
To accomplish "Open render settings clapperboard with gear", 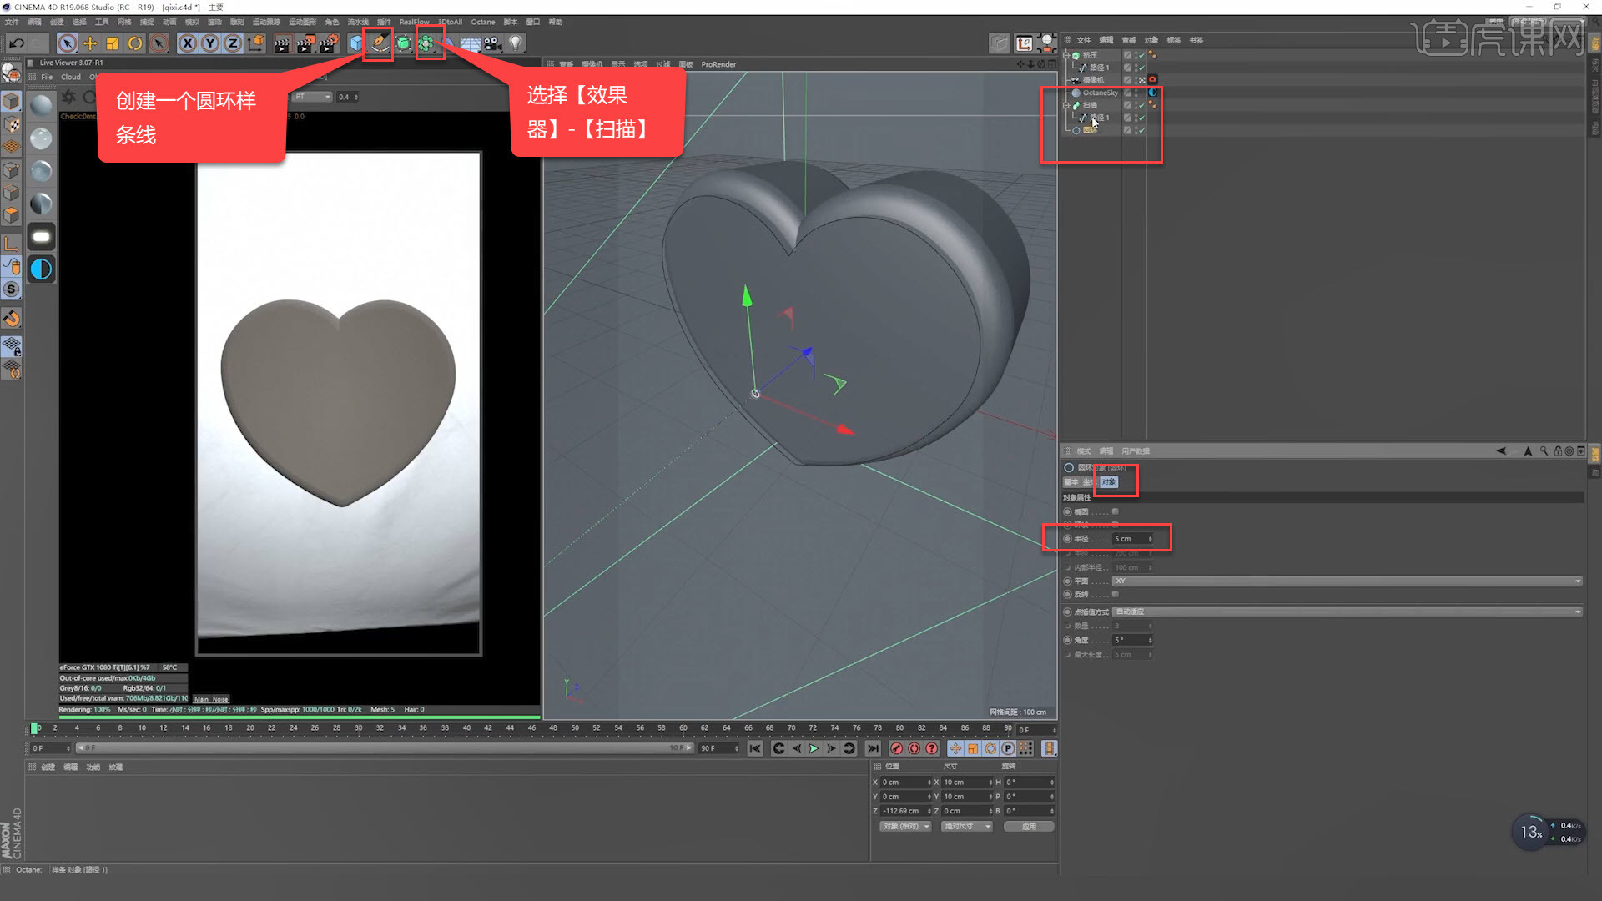I will (329, 43).
